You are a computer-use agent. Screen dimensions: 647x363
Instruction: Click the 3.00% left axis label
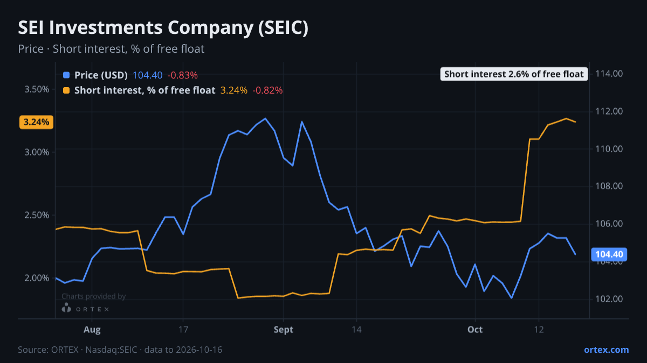pos(37,152)
